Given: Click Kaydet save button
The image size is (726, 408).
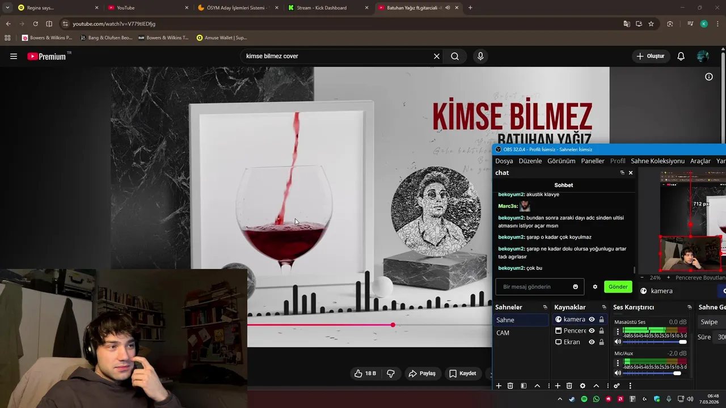Looking at the screenshot, I should point(463,373).
